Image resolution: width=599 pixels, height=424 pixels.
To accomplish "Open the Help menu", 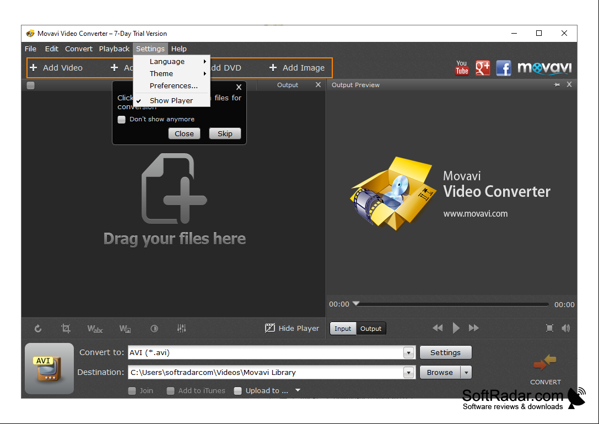I will click(179, 49).
